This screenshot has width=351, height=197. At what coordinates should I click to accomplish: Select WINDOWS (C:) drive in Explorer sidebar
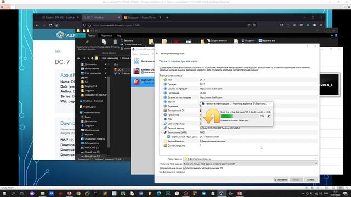coord(92,147)
